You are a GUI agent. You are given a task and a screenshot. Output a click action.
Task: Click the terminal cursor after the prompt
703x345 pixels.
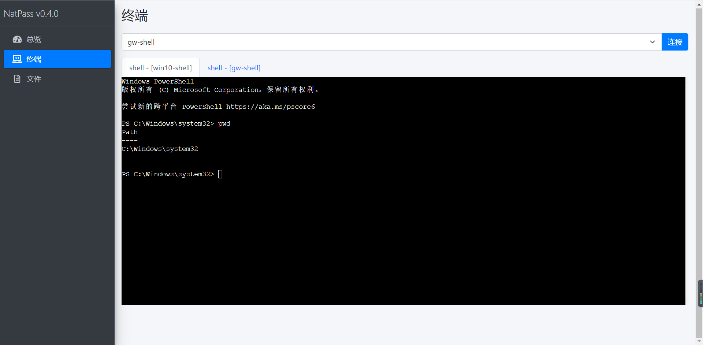tap(220, 174)
